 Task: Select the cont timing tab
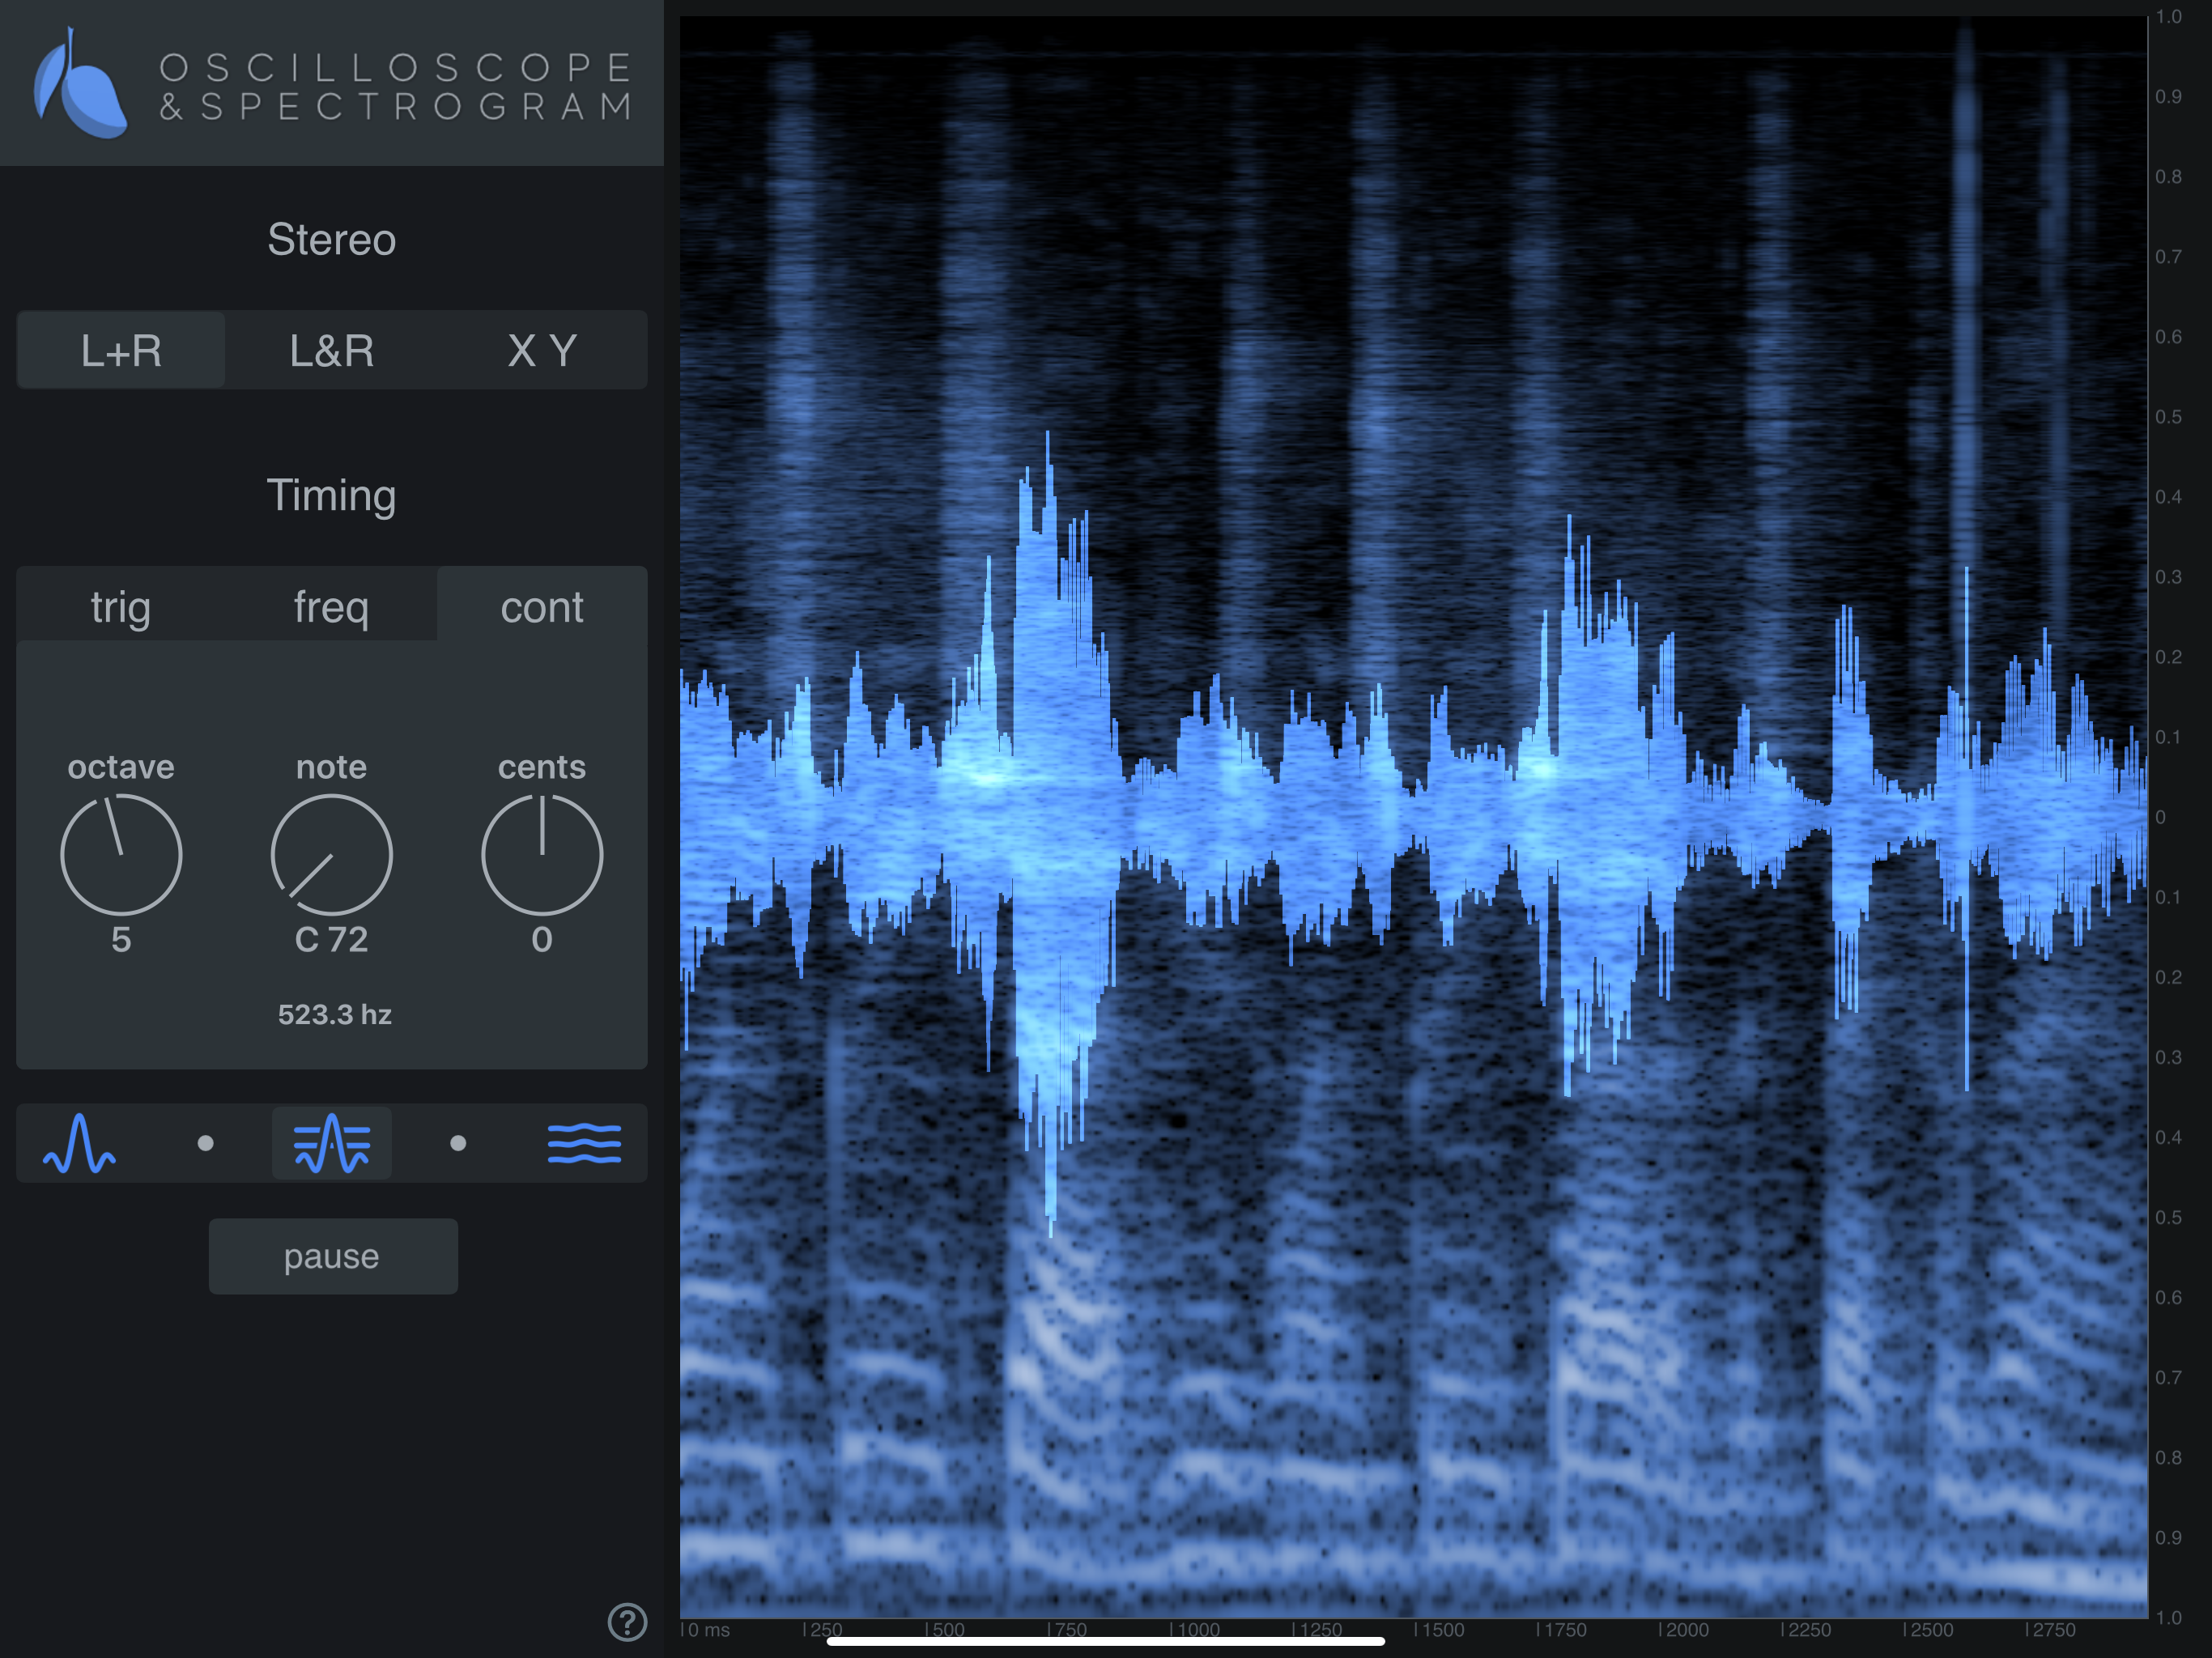541,607
